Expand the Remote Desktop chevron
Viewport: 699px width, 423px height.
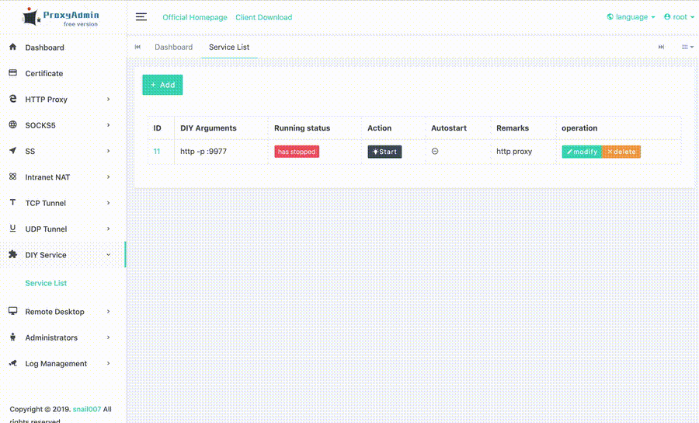click(108, 312)
